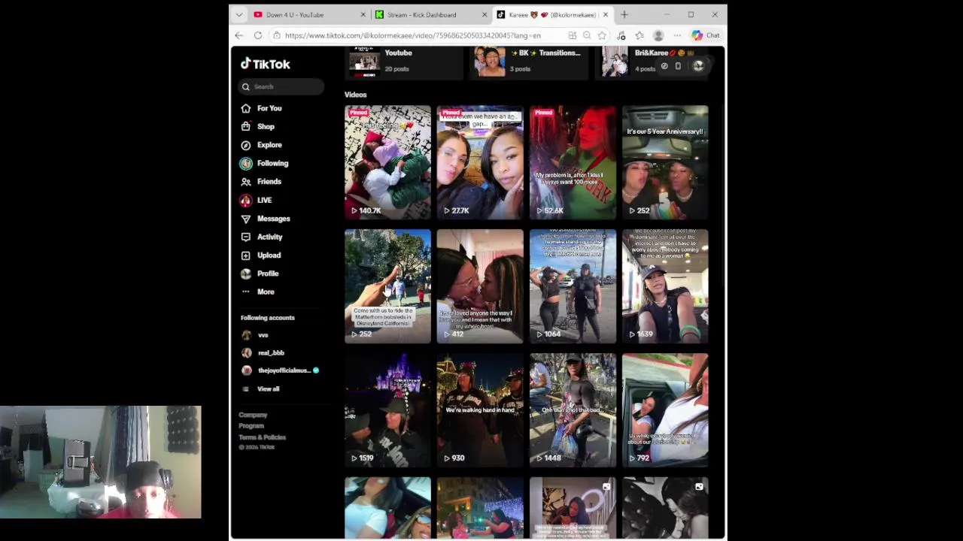Open the tab search dropdown arrow
The height and width of the screenshot is (541, 963).
[x=238, y=14]
